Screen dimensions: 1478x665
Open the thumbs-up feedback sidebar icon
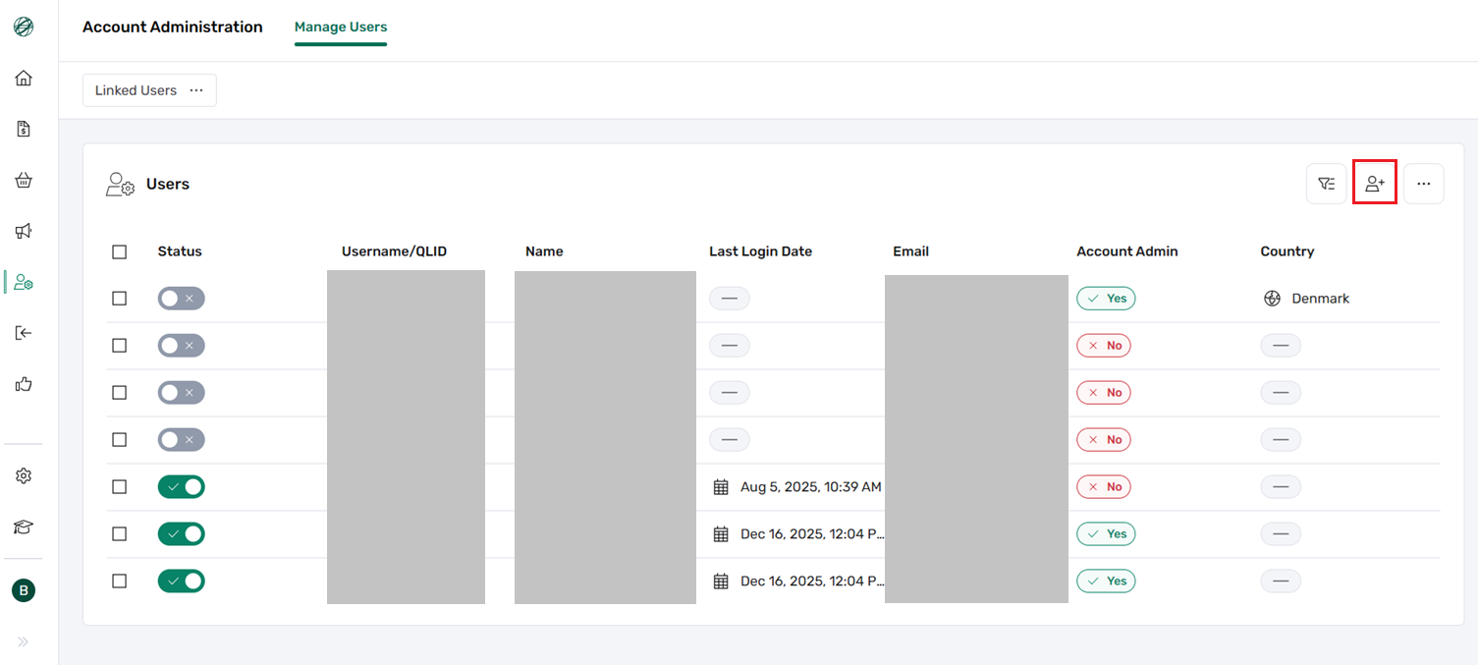click(24, 384)
